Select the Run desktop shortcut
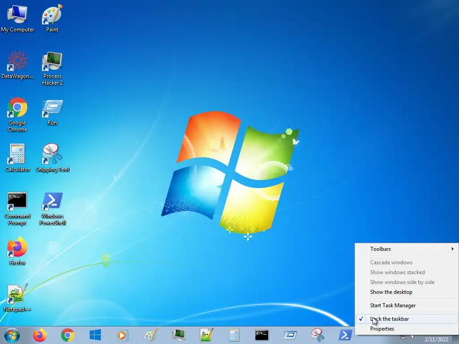 pos(52,112)
